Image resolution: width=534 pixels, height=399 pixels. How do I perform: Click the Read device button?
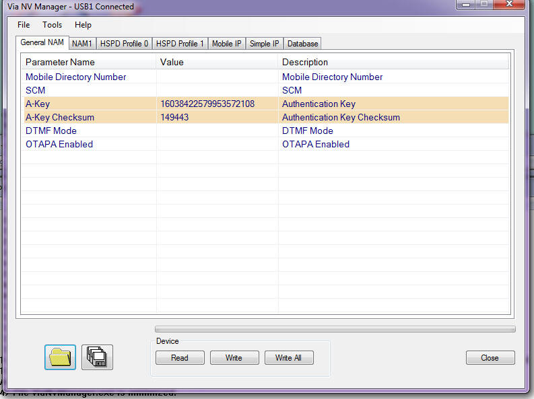180,358
